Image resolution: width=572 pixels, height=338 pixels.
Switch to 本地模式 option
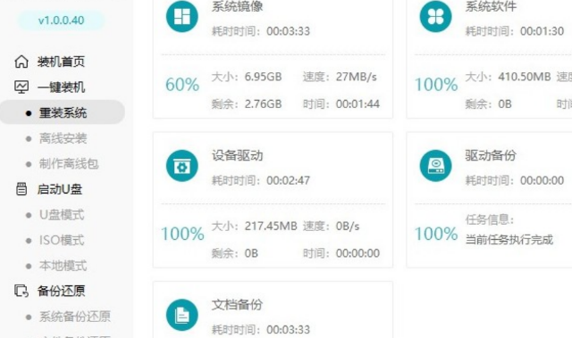63,266
